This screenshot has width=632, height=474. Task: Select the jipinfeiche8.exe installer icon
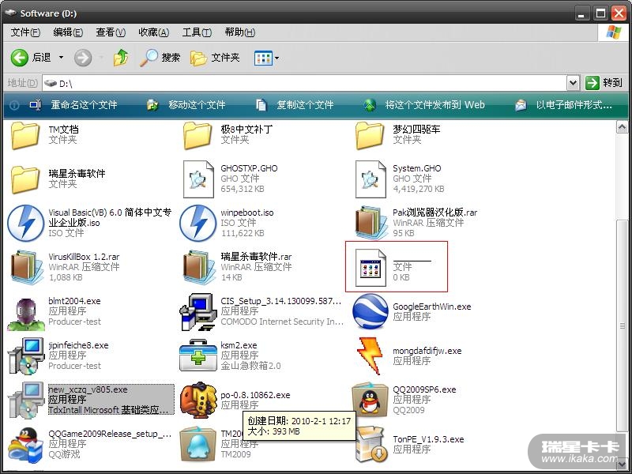pyautogui.click(x=26, y=356)
